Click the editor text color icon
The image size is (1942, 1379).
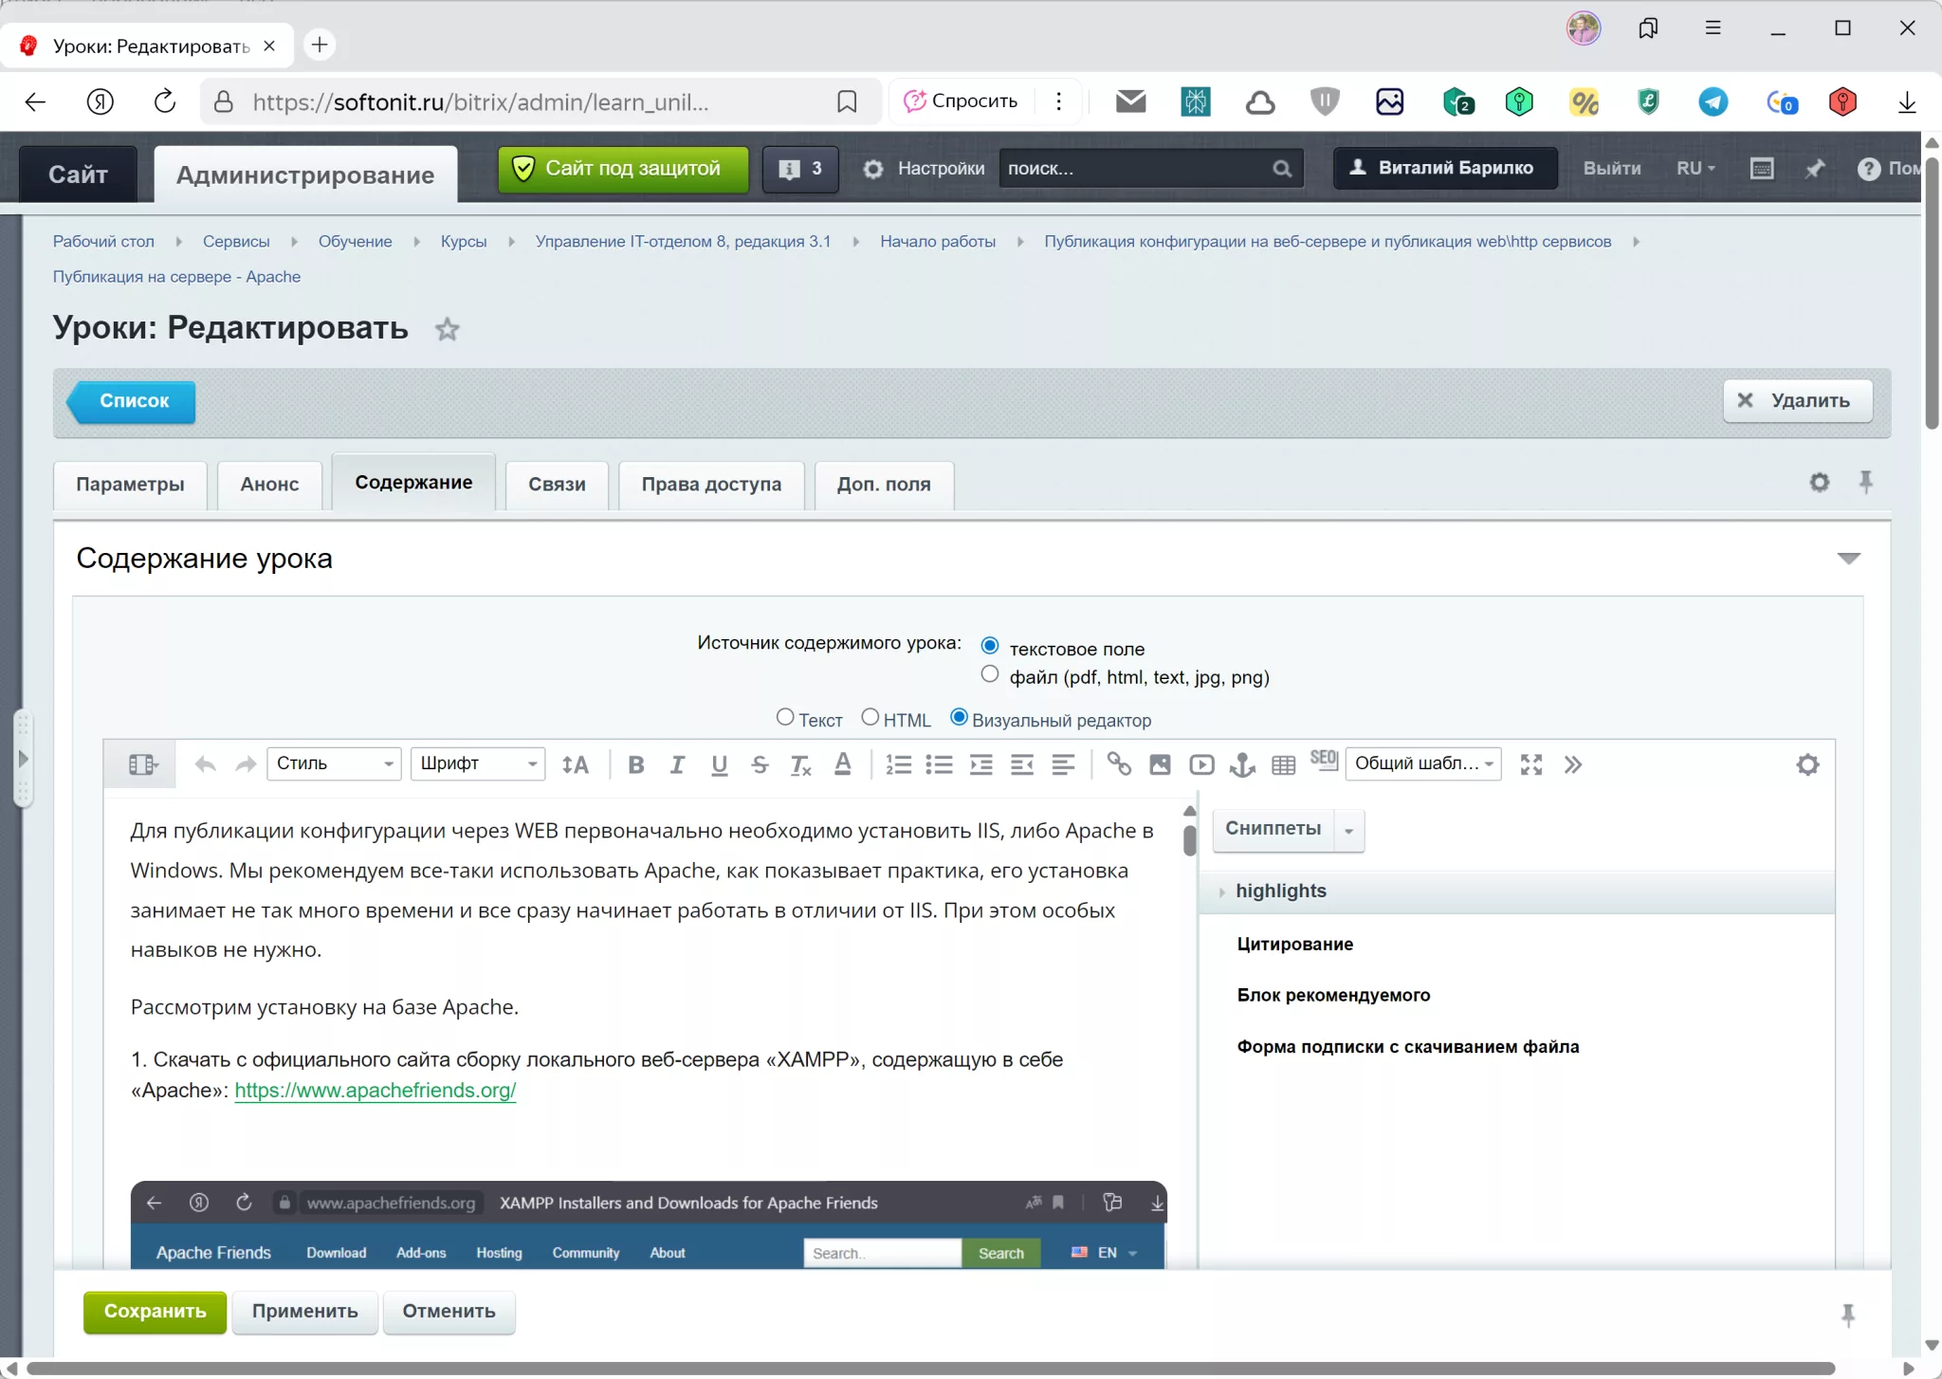click(x=842, y=764)
